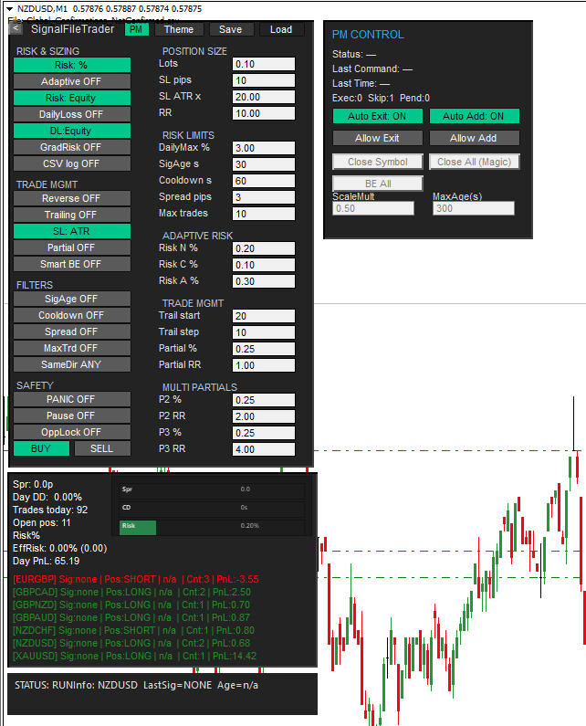Enable GradRisk option

point(72,147)
